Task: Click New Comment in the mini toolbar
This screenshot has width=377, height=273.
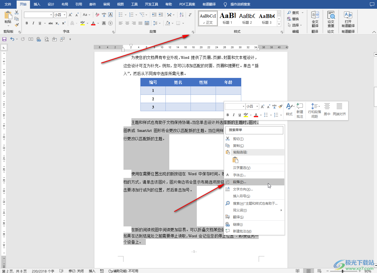Action: click(300, 111)
